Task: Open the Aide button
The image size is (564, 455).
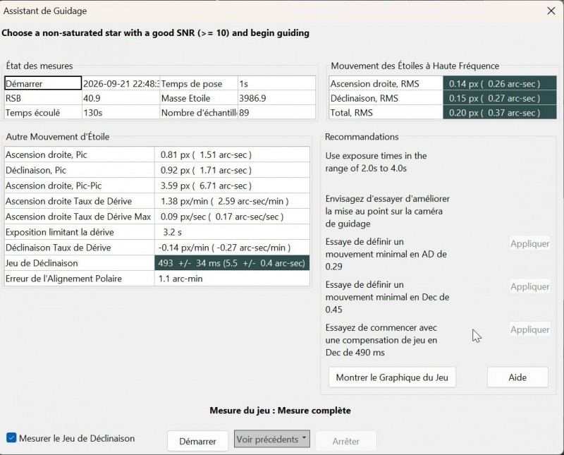Action: (x=517, y=377)
